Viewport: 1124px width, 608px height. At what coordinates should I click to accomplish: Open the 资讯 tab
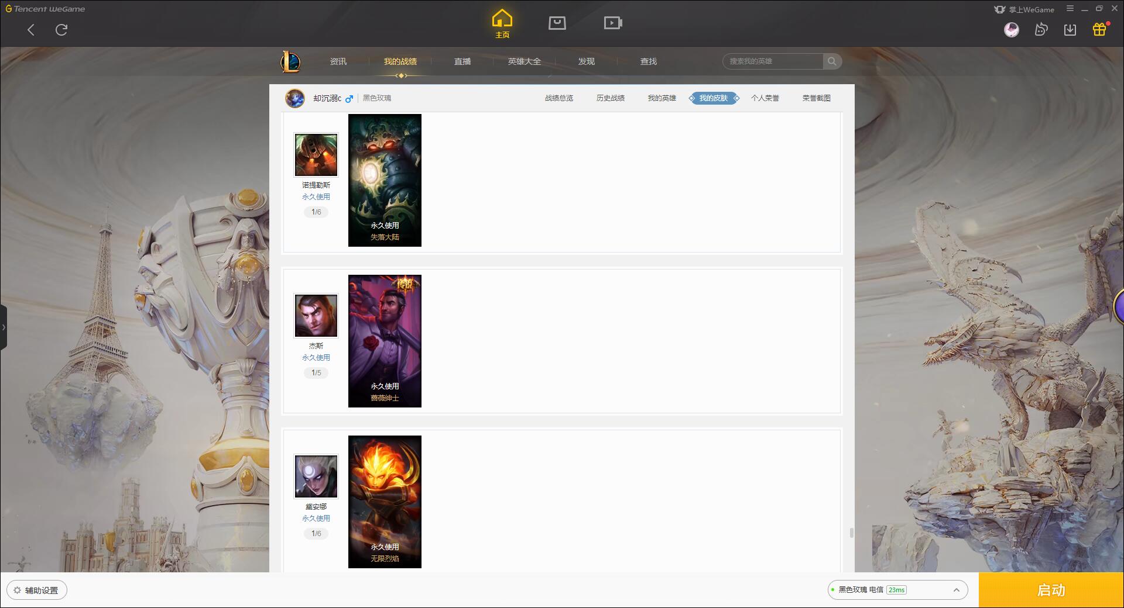338,61
